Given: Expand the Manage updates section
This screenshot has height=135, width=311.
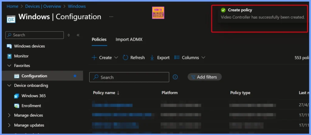Looking at the screenshot, I should pyautogui.click(x=9, y=125).
